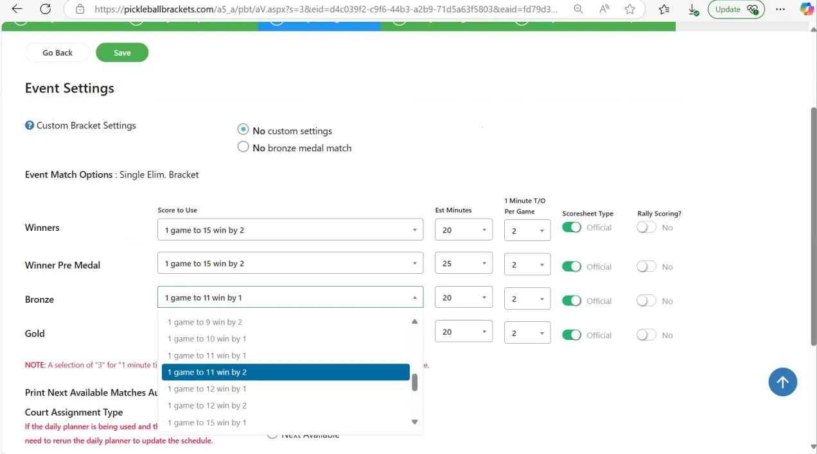
Task: Toggle Gold scoresheet type Official switch
Action: point(572,335)
